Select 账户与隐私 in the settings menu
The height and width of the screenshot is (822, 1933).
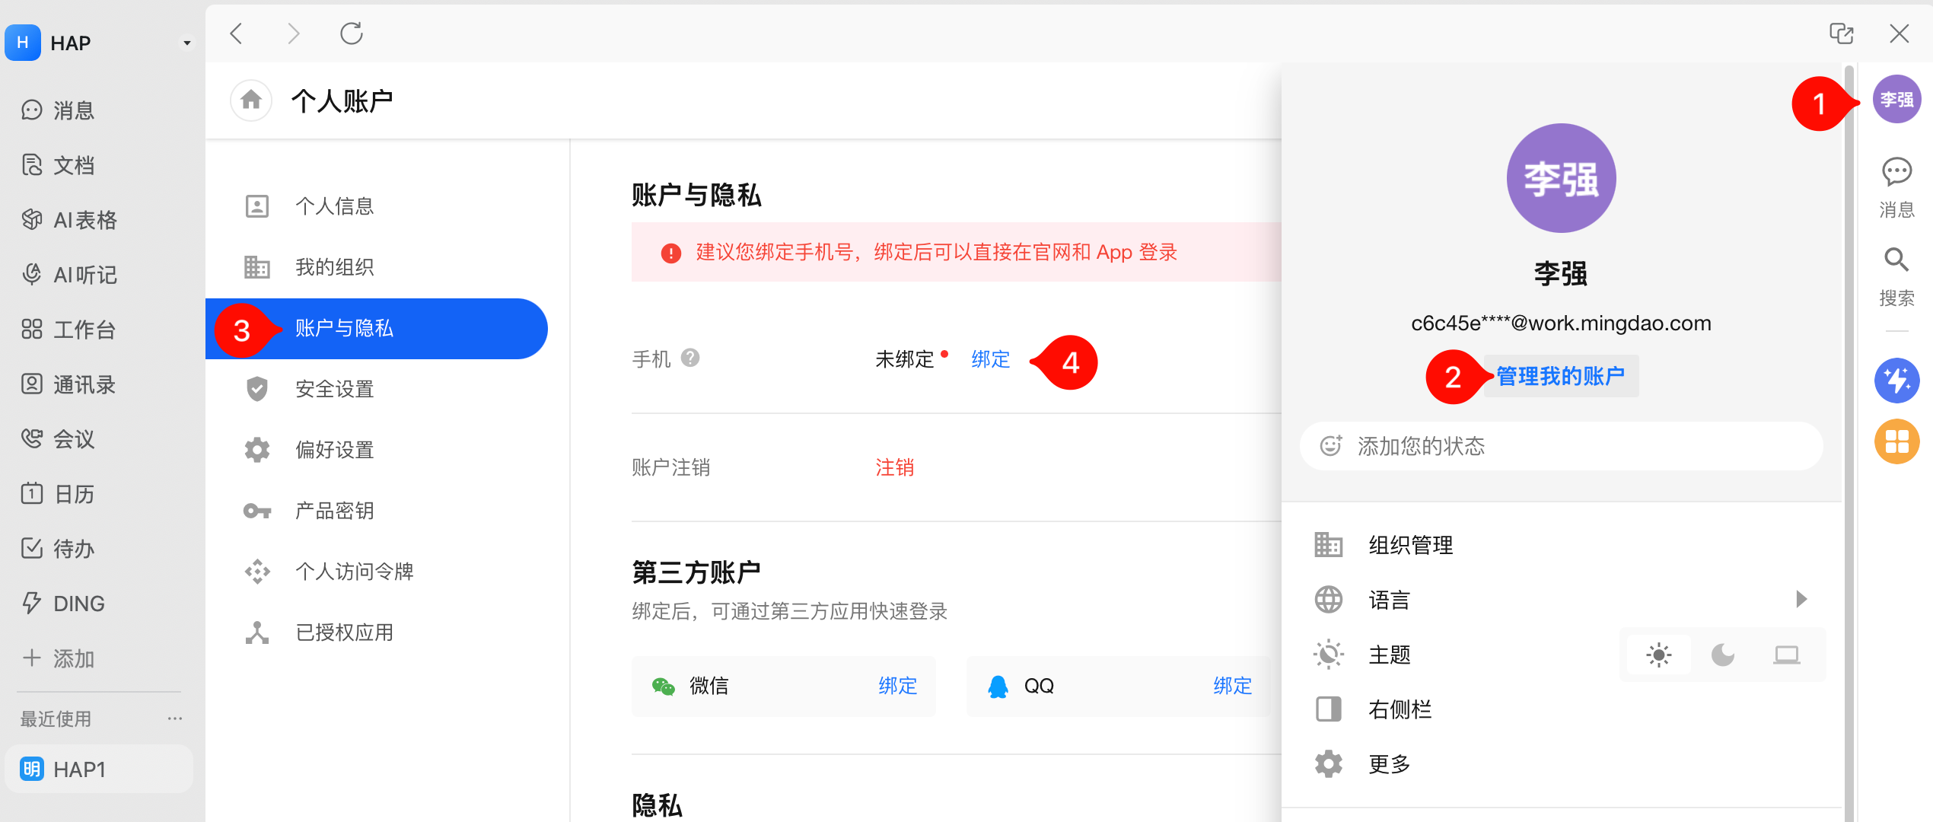click(377, 328)
